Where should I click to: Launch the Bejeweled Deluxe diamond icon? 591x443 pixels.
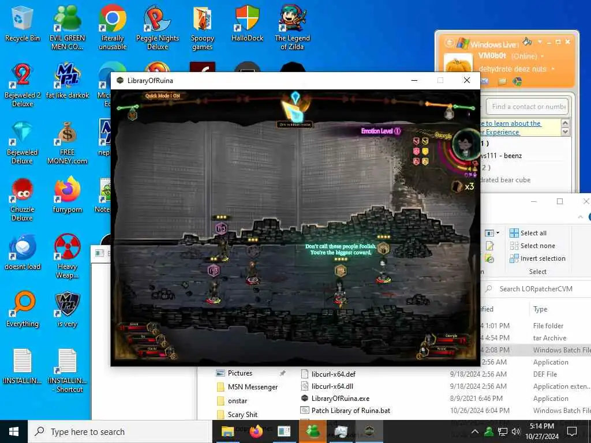(23, 142)
